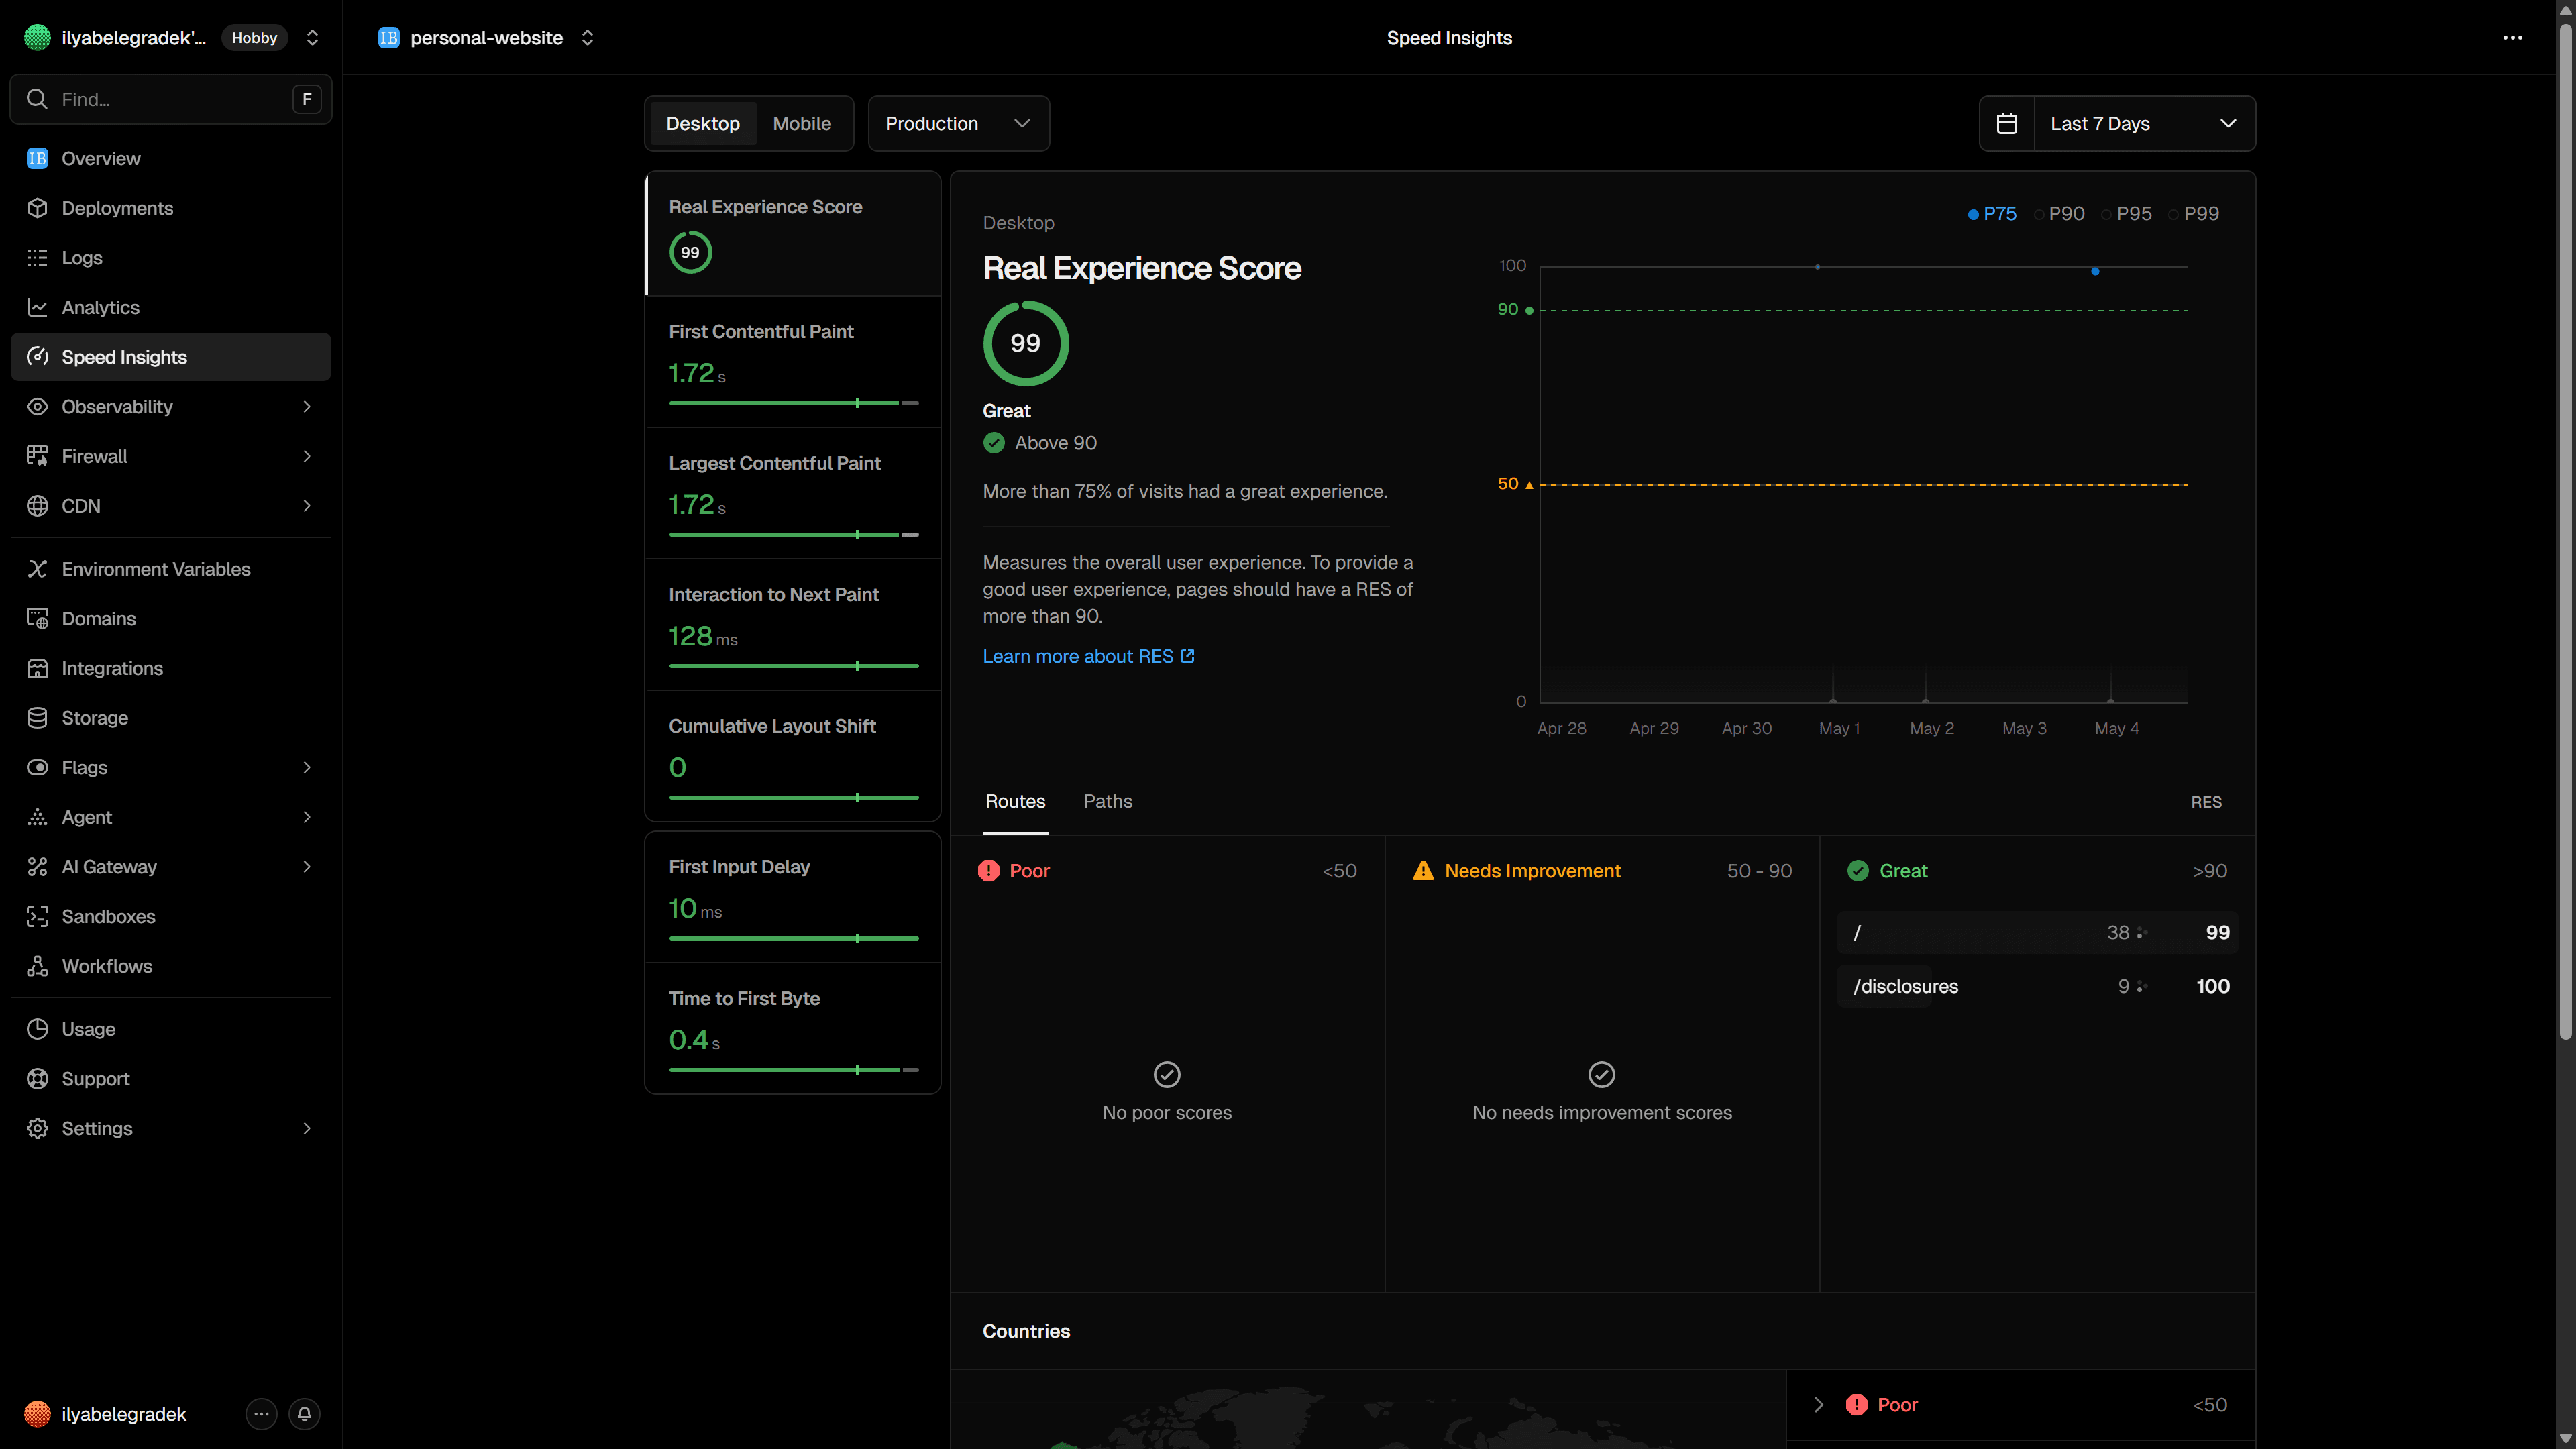Switch to the Mobile device toggle
The height and width of the screenshot is (1449, 2576).
802,123
